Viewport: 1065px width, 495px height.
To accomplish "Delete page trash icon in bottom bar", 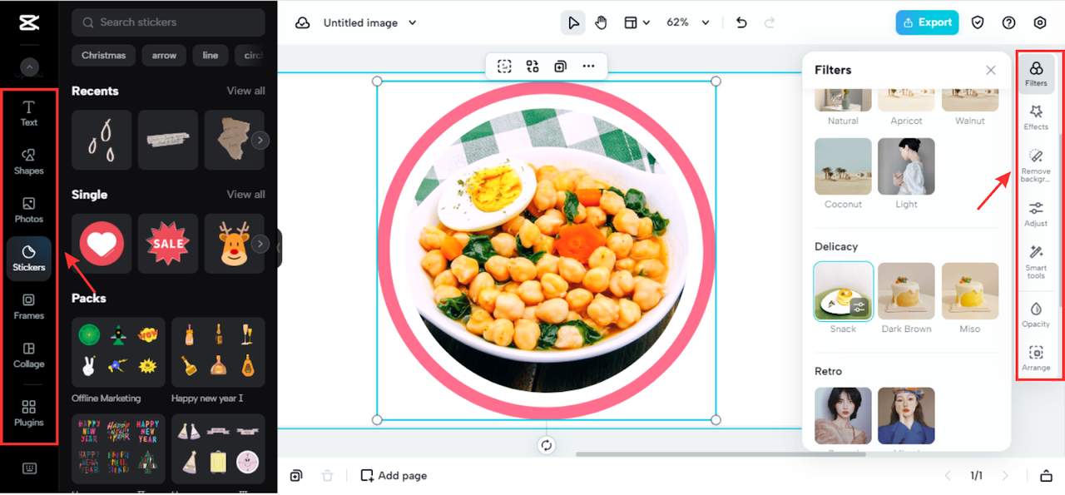I will point(328,476).
